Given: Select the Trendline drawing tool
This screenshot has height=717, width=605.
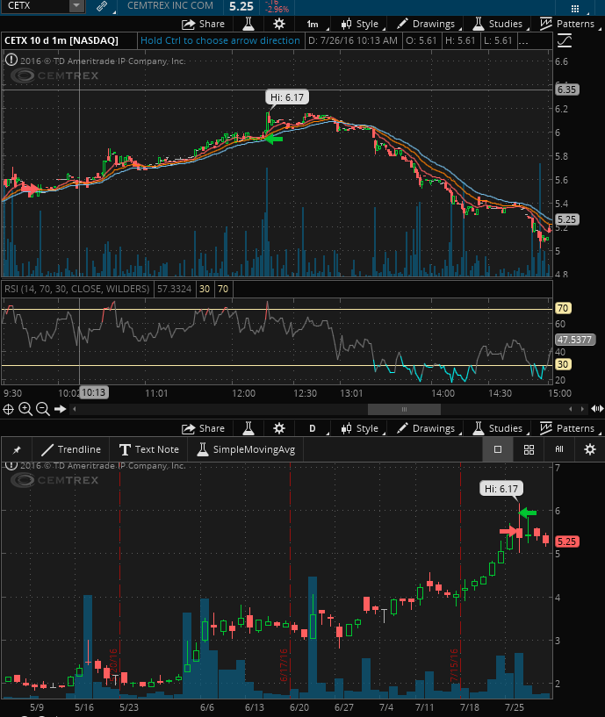Looking at the screenshot, I should [x=71, y=449].
